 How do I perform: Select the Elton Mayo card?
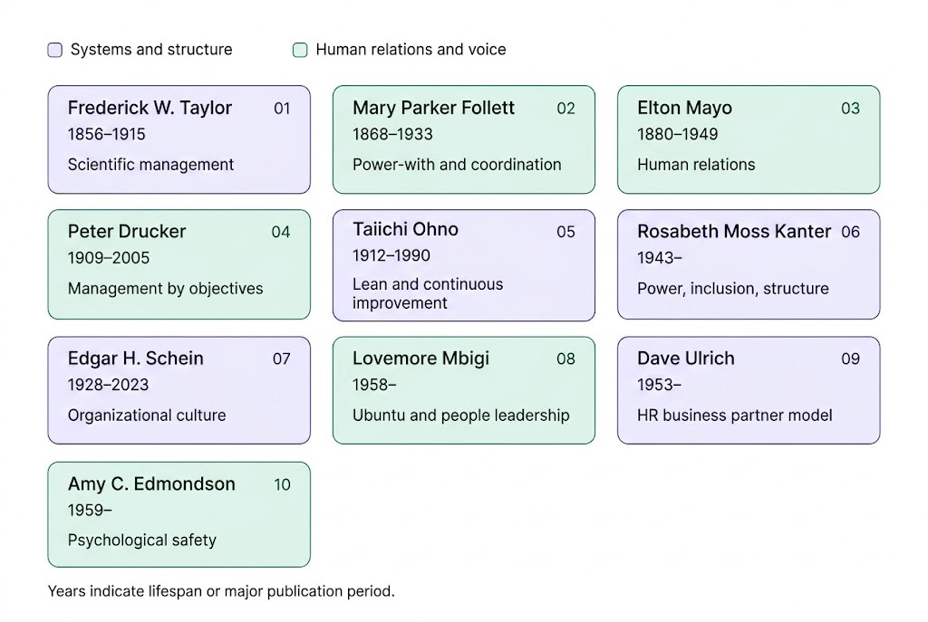[749, 139]
